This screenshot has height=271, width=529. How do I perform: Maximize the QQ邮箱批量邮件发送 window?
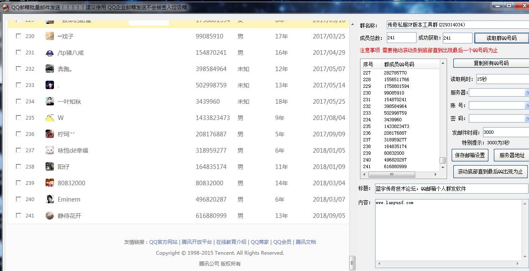click(509, 6)
